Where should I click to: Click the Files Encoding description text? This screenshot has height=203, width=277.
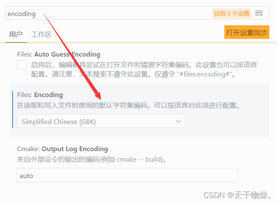128,106
